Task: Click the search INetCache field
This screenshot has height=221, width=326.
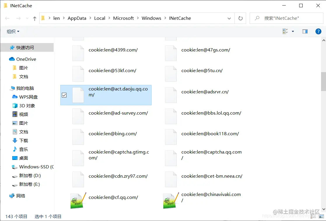Action: [287, 18]
